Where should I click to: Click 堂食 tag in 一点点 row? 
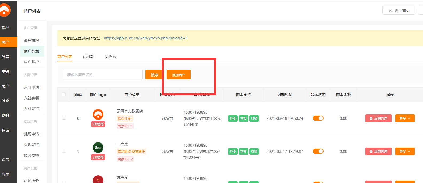point(244,152)
